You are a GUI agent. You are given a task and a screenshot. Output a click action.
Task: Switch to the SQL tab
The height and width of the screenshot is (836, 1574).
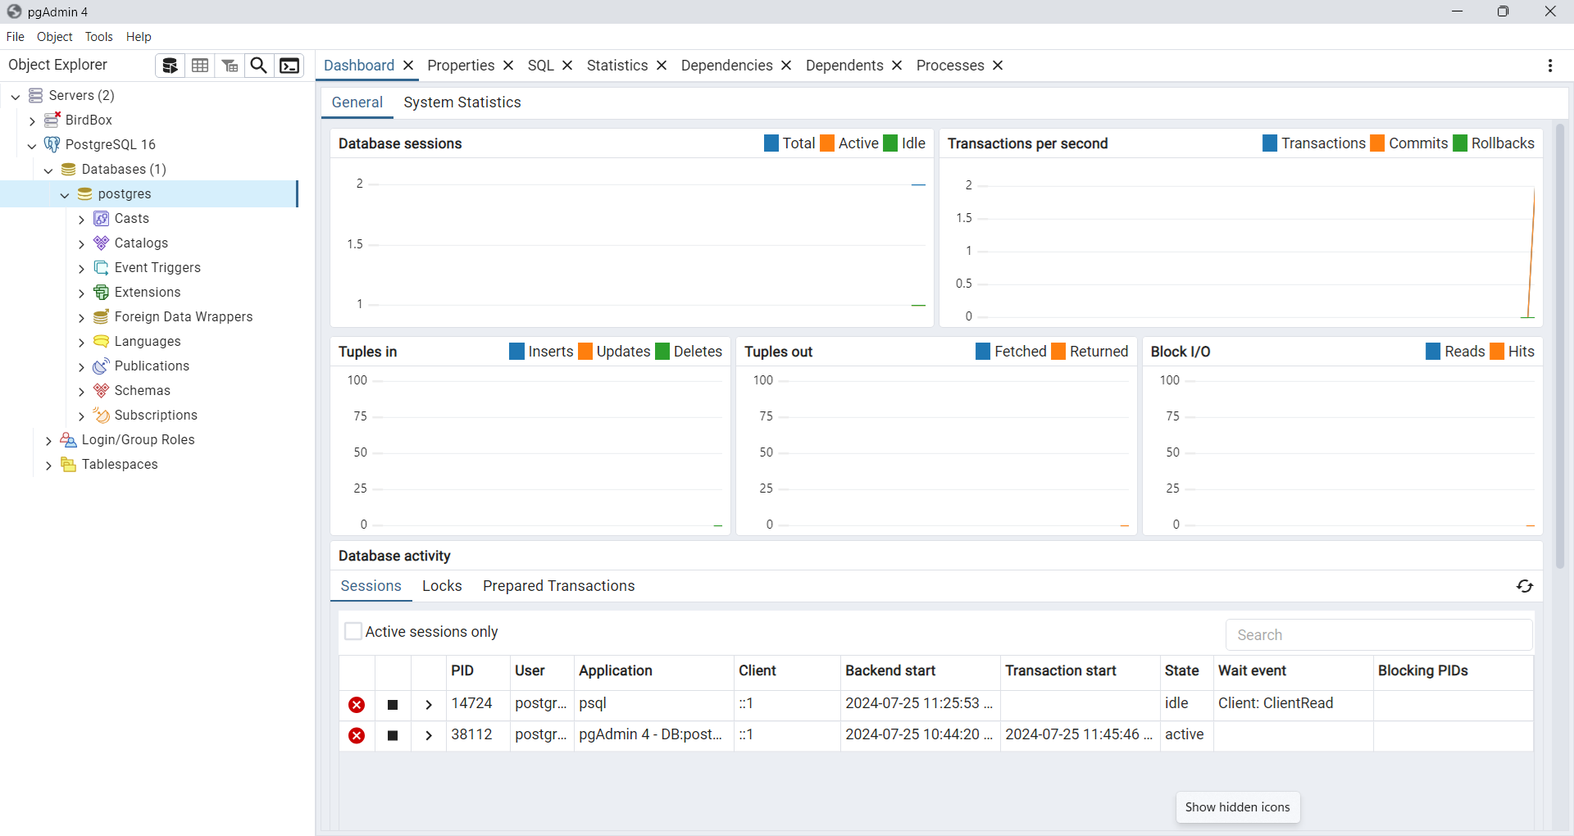coord(541,66)
